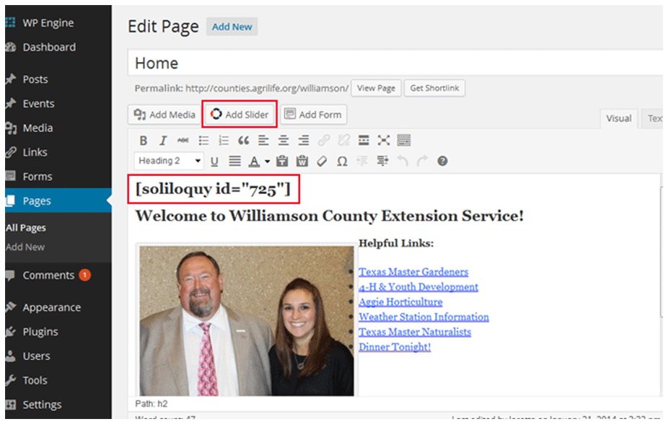This screenshot has height=432, width=671.
Task: Toggle distraction-free fullscreen mode
Action: 383,141
